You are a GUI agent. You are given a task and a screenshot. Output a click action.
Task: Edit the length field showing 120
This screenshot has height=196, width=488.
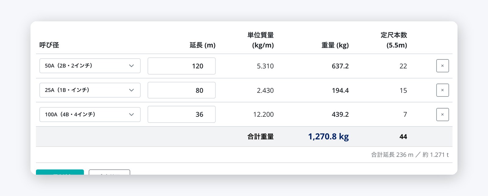coord(181,66)
